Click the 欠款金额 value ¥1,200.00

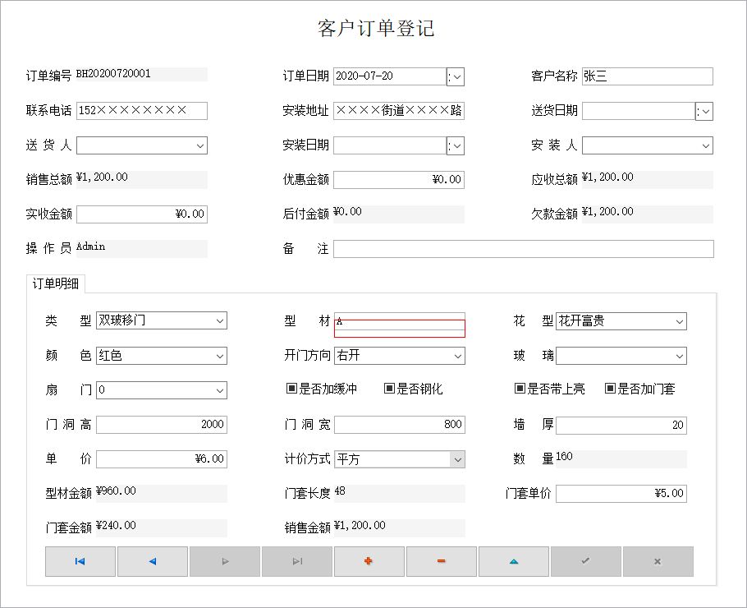click(608, 211)
